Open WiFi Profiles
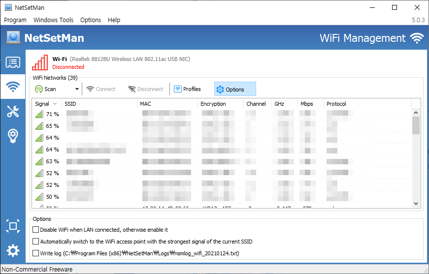 click(188, 89)
